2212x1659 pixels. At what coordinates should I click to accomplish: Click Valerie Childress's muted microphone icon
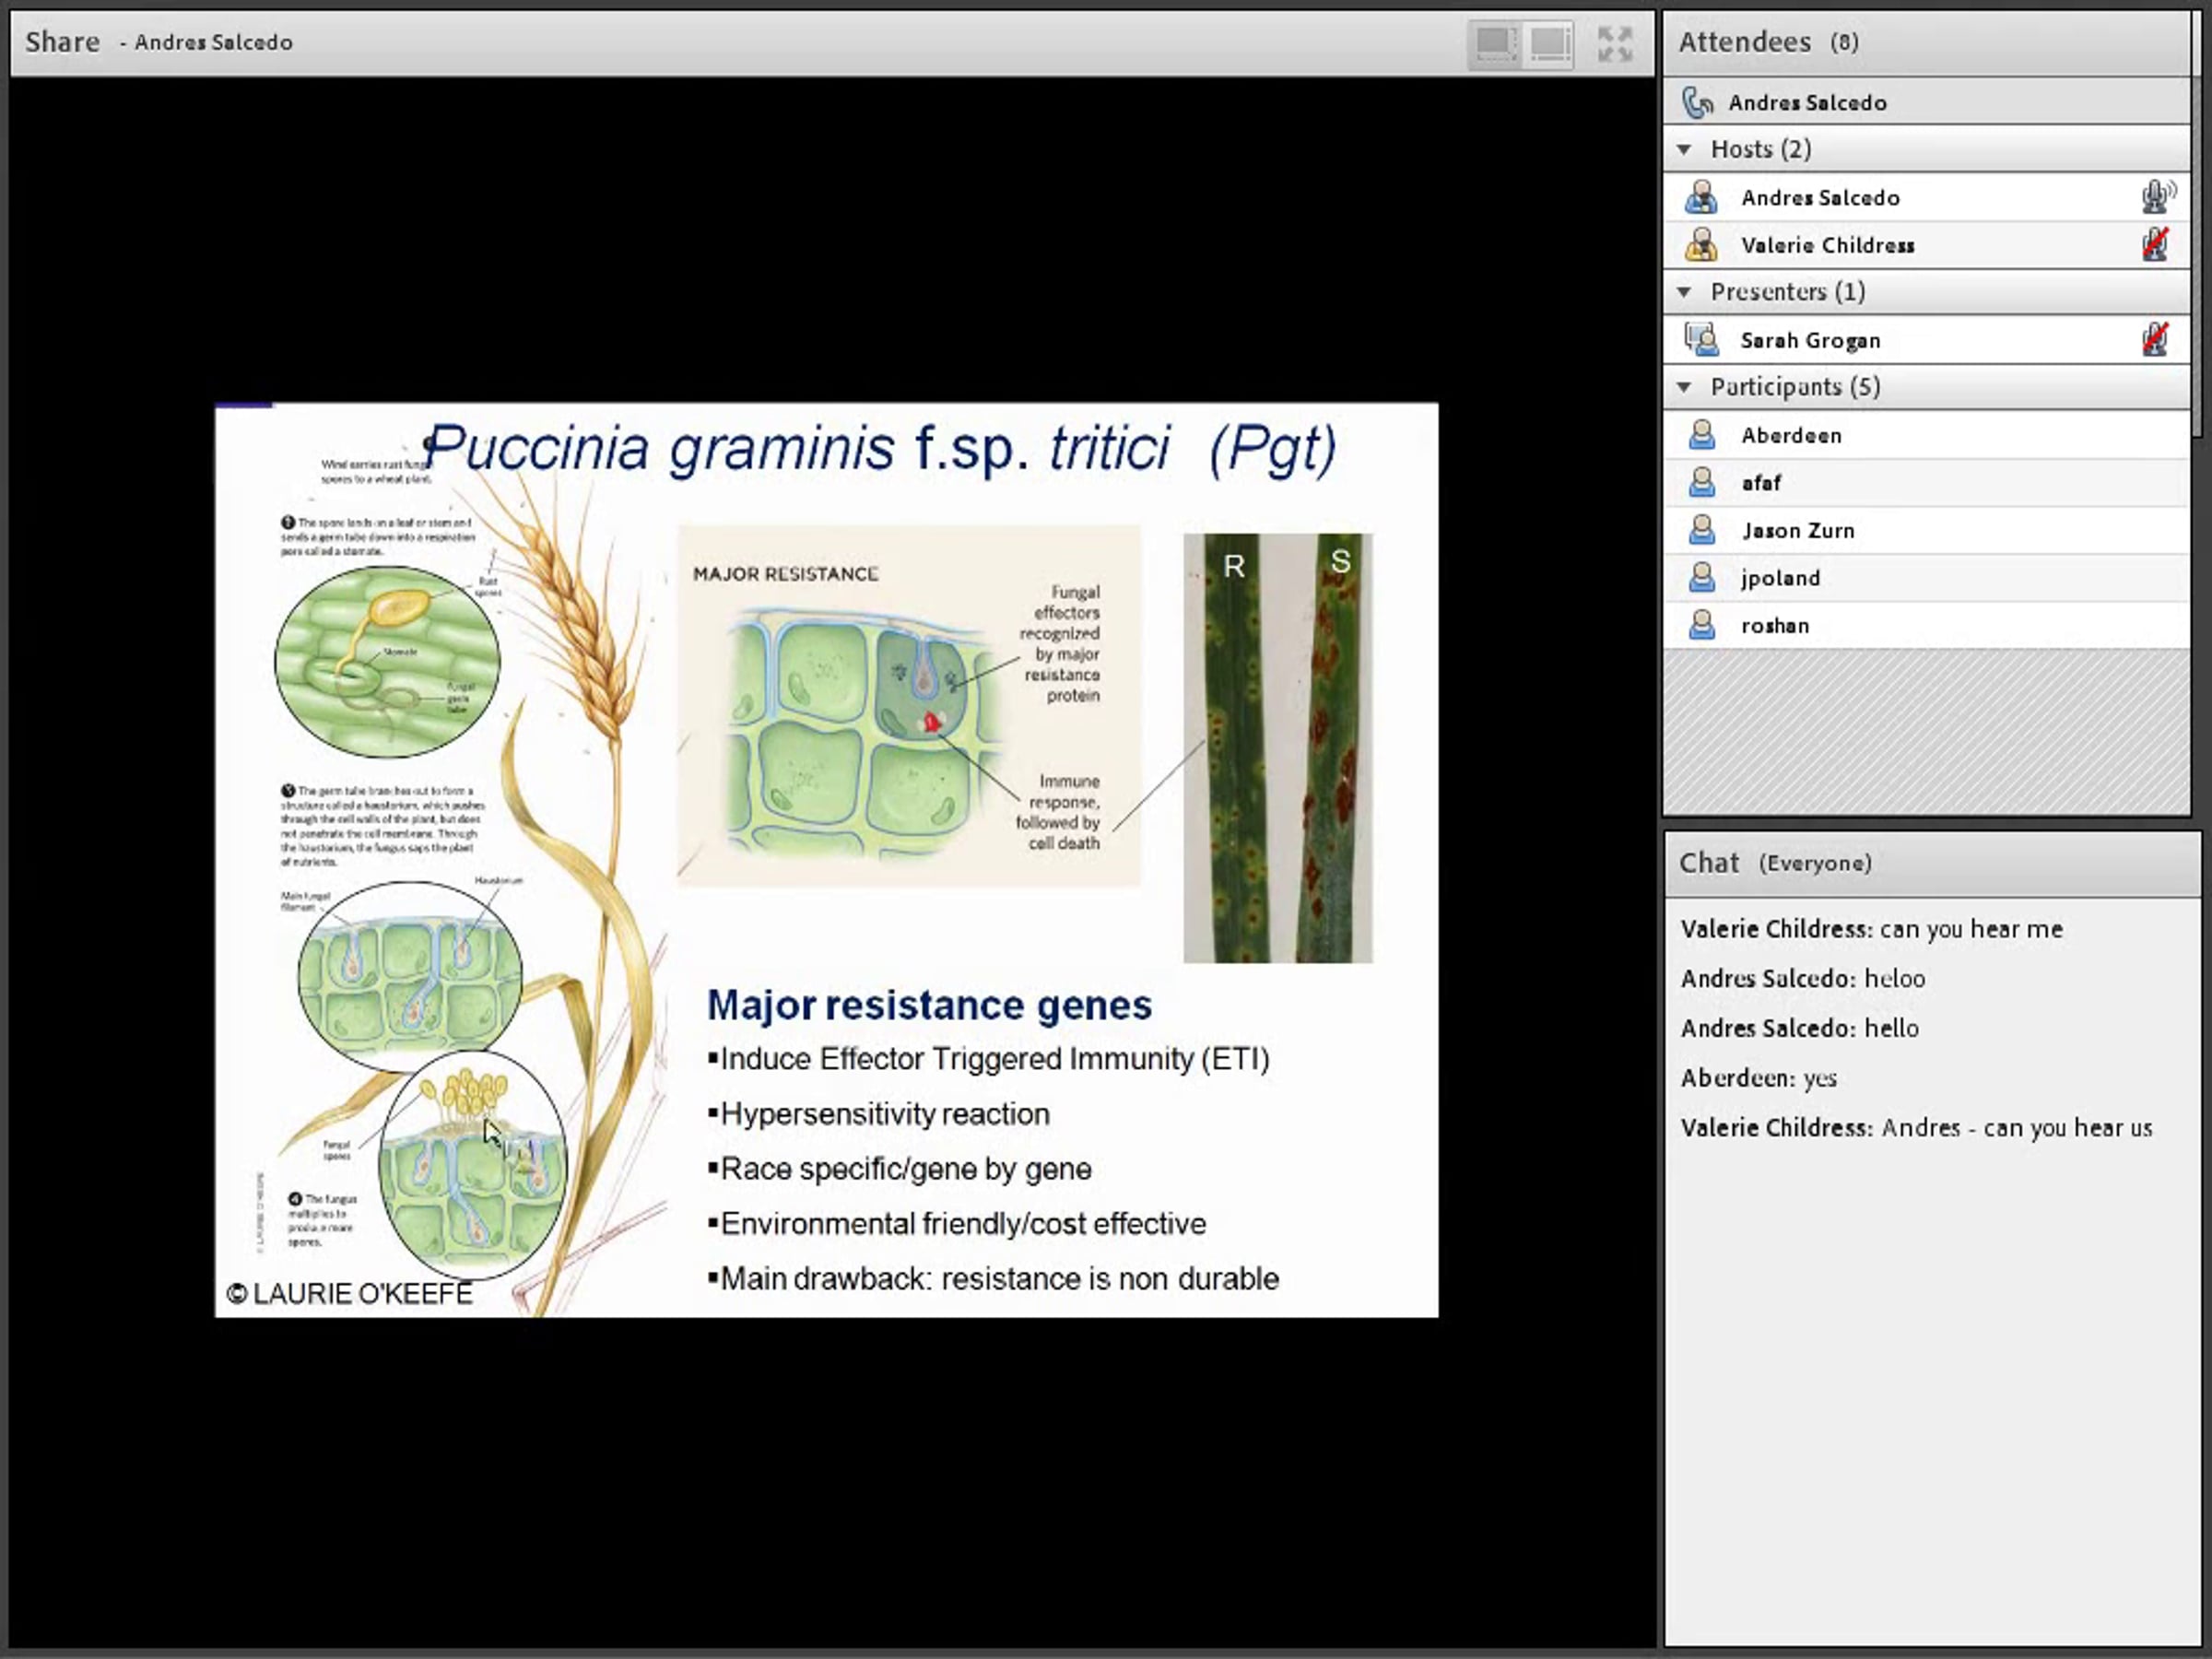(x=2155, y=244)
